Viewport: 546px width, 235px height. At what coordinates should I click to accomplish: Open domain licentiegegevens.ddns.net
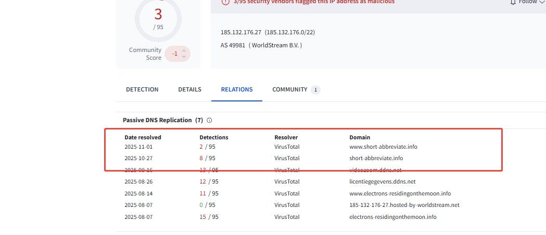pyautogui.click(x=383, y=181)
